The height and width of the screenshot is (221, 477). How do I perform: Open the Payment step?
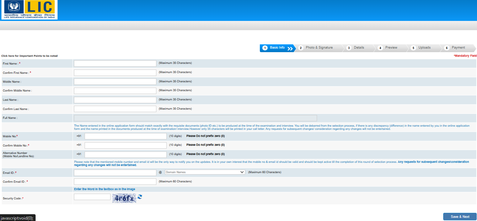pyautogui.click(x=458, y=48)
